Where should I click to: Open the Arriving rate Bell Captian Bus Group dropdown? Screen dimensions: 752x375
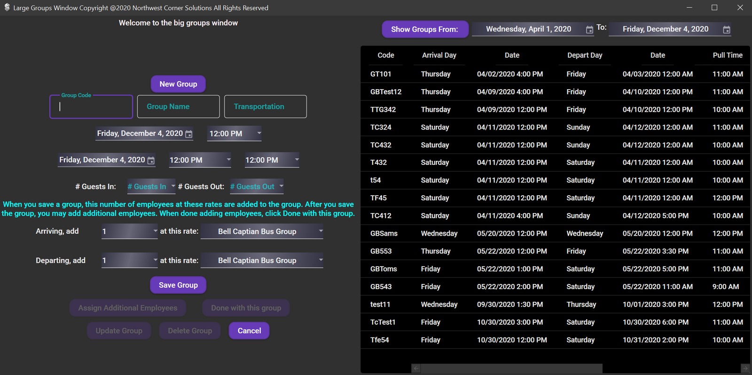pos(321,231)
